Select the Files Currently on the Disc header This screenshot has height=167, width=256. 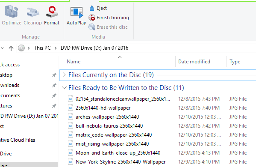point(111,75)
